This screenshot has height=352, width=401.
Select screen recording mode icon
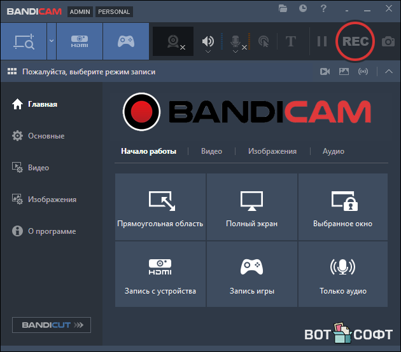click(x=24, y=41)
